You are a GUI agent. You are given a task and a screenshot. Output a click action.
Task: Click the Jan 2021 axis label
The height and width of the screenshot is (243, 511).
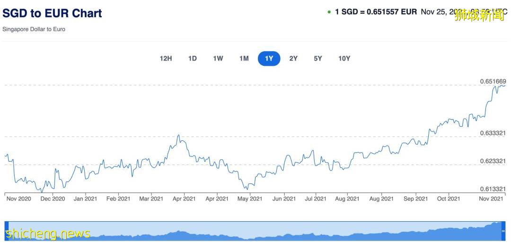[x=85, y=199]
